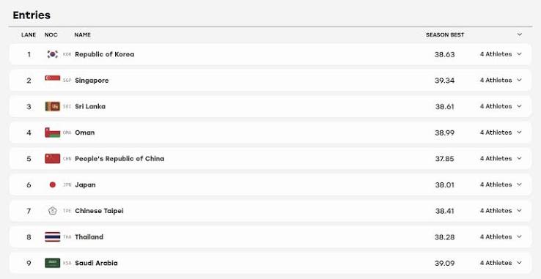This screenshot has width=541, height=279.
Task: Click the Thailand flag icon
Action: tap(53, 237)
